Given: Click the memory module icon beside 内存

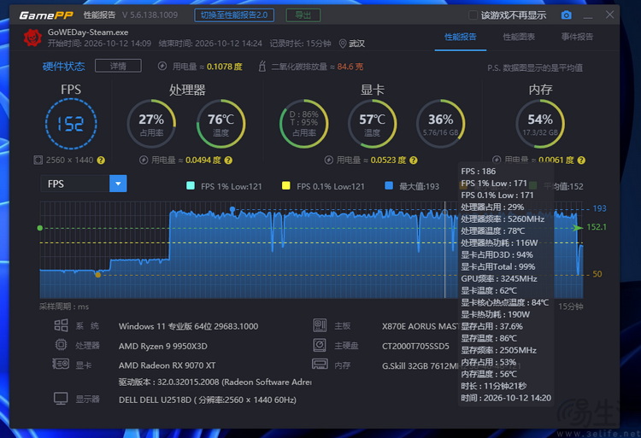Looking at the screenshot, I should 320,364.
